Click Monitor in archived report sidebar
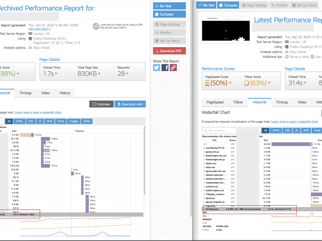 click(169, 32)
